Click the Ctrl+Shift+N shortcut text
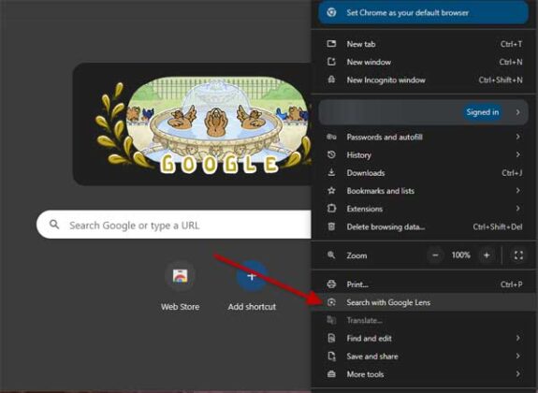The height and width of the screenshot is (393, 538). tap(501, 80)
